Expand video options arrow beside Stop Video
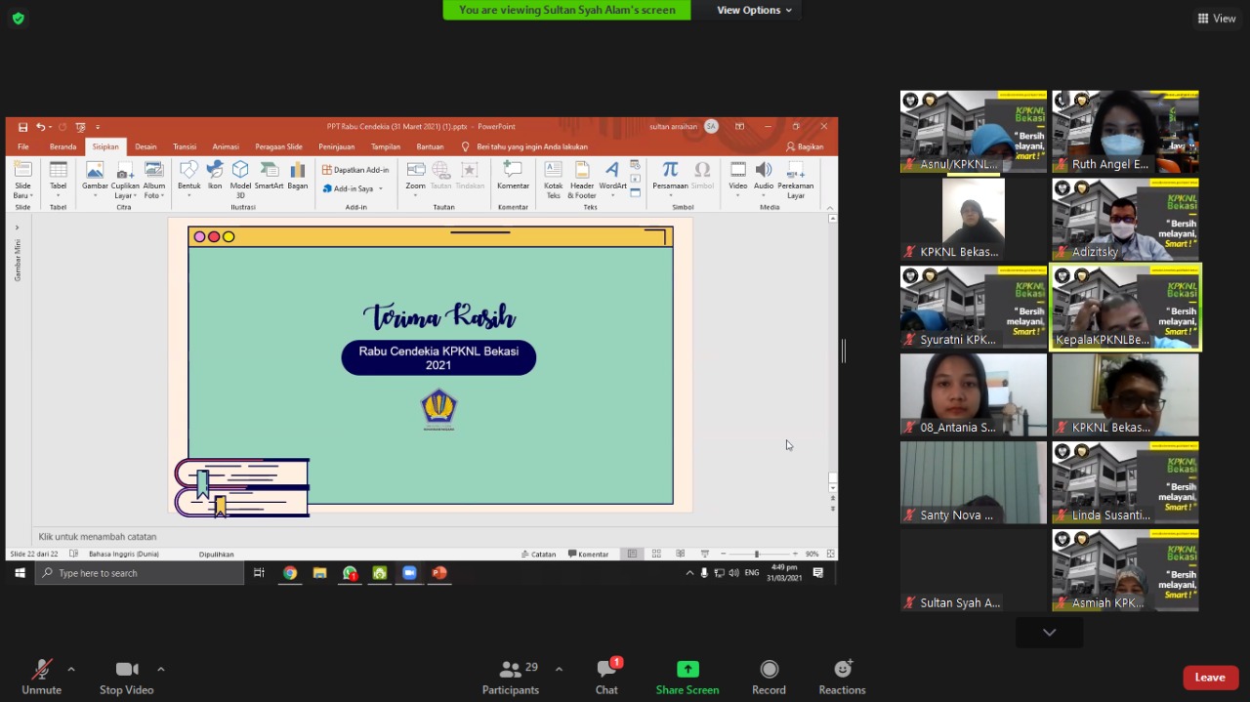Viewport: 1250px width, 702px height. pyautogui.click(x=161, y=669)
